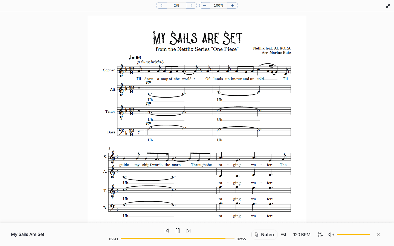Skip to previous track
The height and width of the screenshot is (246, 394).
point(167,231)
